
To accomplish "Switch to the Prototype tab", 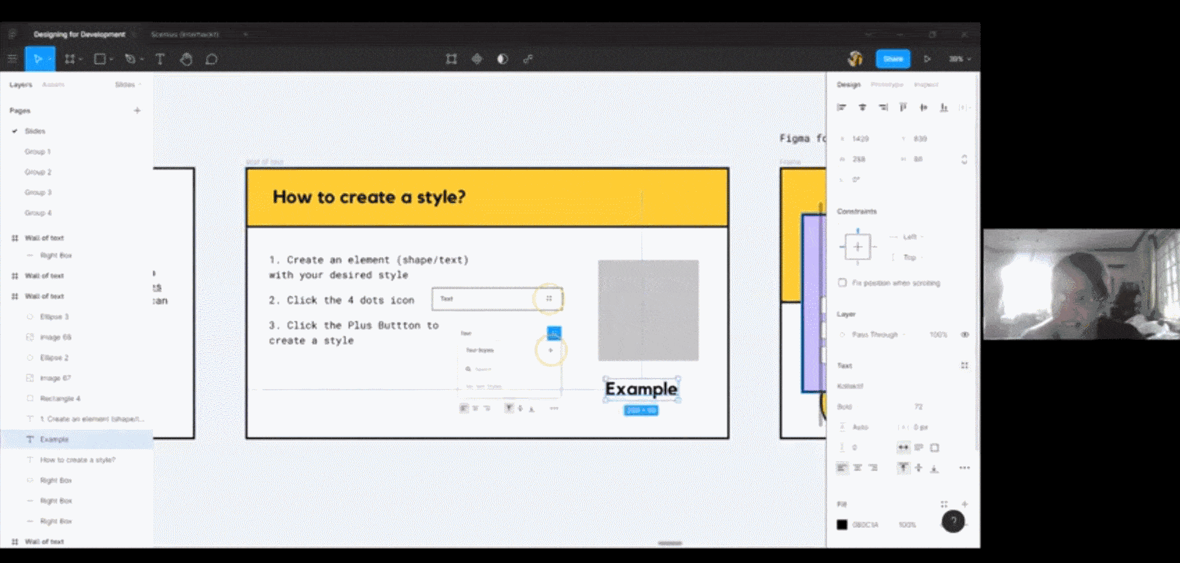I will coord(886,84).
